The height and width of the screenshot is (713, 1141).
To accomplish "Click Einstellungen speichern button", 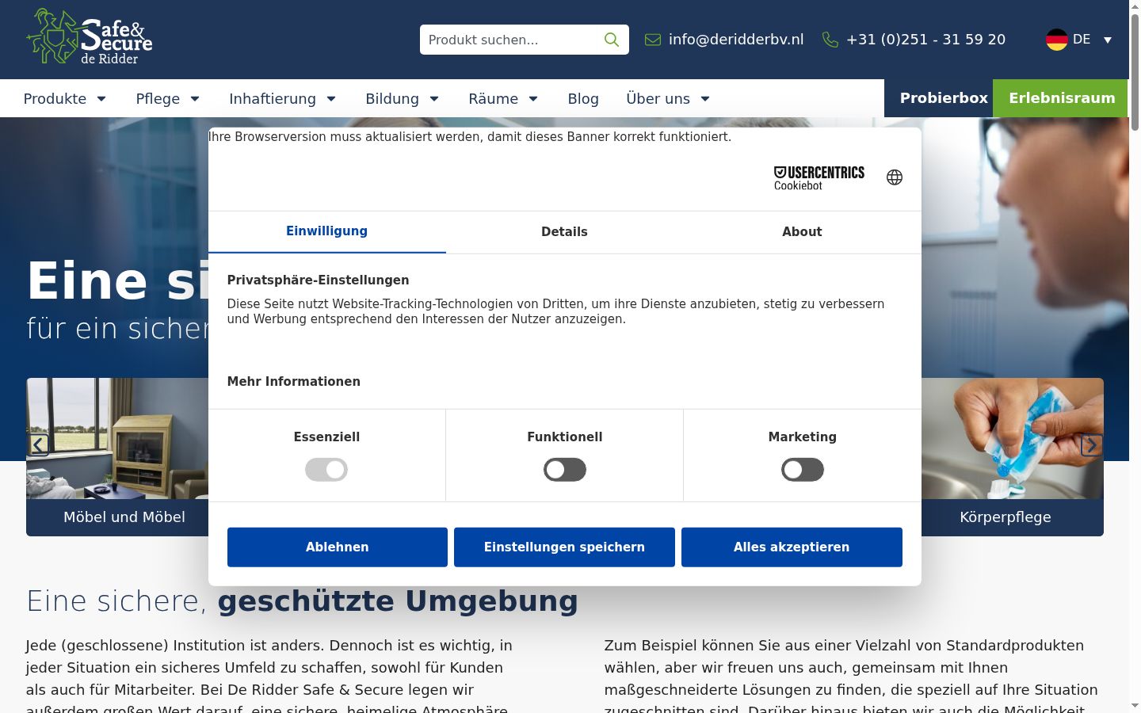I will tap(564, 547).
